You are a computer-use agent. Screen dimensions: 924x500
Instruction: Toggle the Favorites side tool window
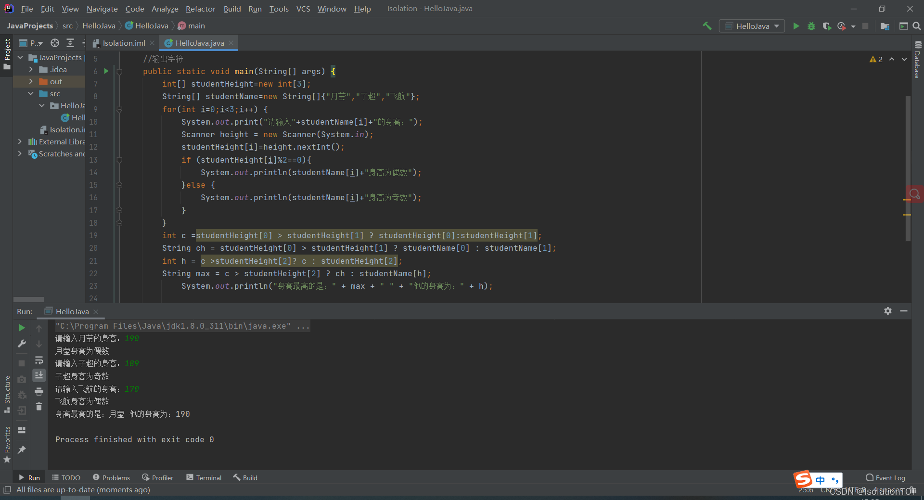click(x=7, y=445)
